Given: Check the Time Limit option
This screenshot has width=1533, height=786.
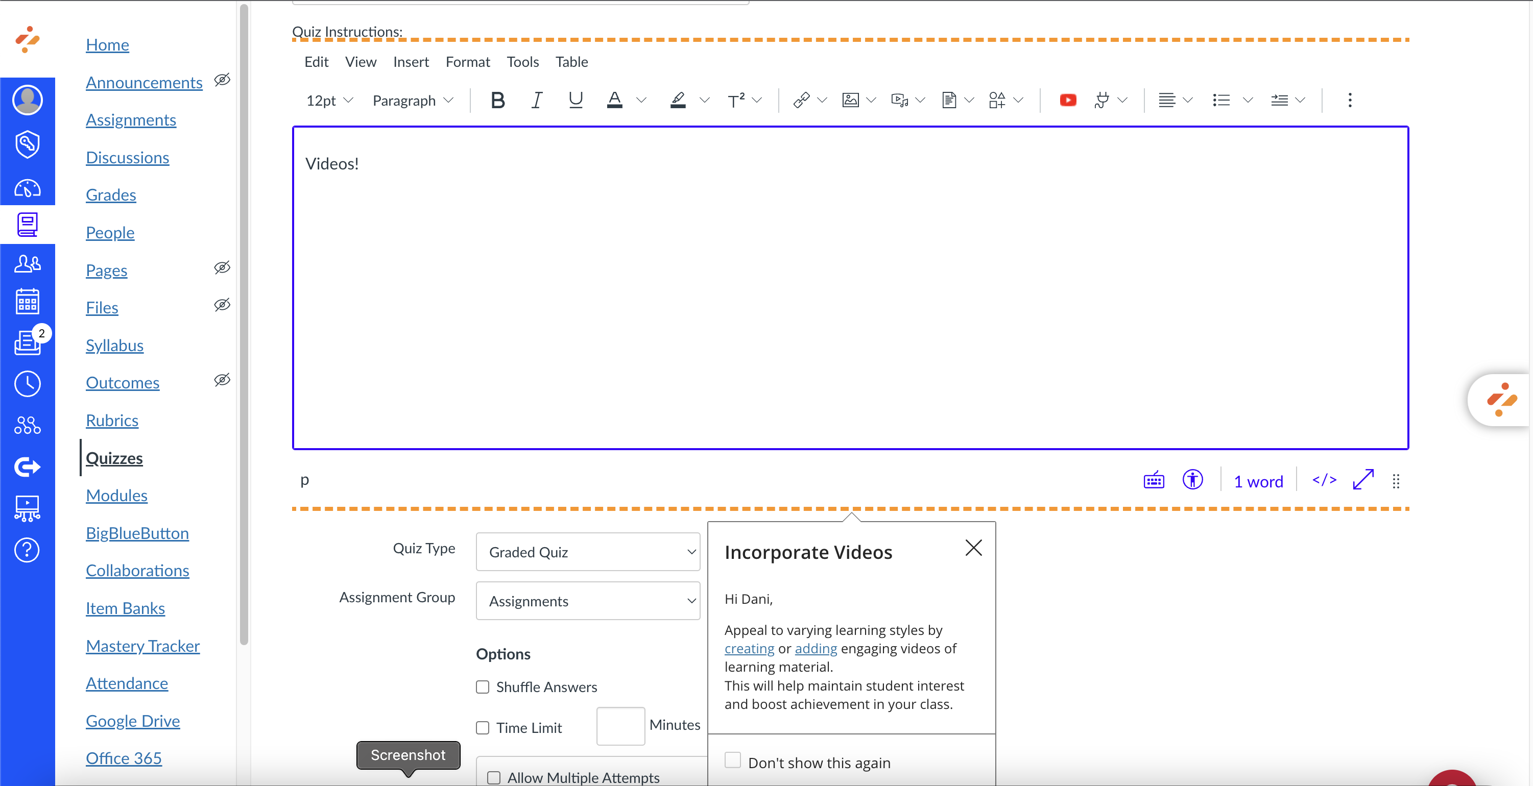Looking at the screenshot, I should tap(482, 727).
